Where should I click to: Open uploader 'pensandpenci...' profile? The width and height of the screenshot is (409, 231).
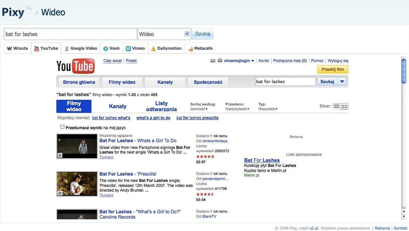click(x=215, y=179)
